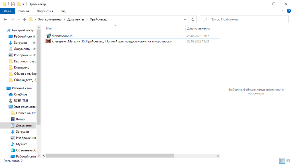Image resolution: width=292 pixels, height=164 pixels.
Task: Switch to the Вид ribbon tab
Action: 63,11
